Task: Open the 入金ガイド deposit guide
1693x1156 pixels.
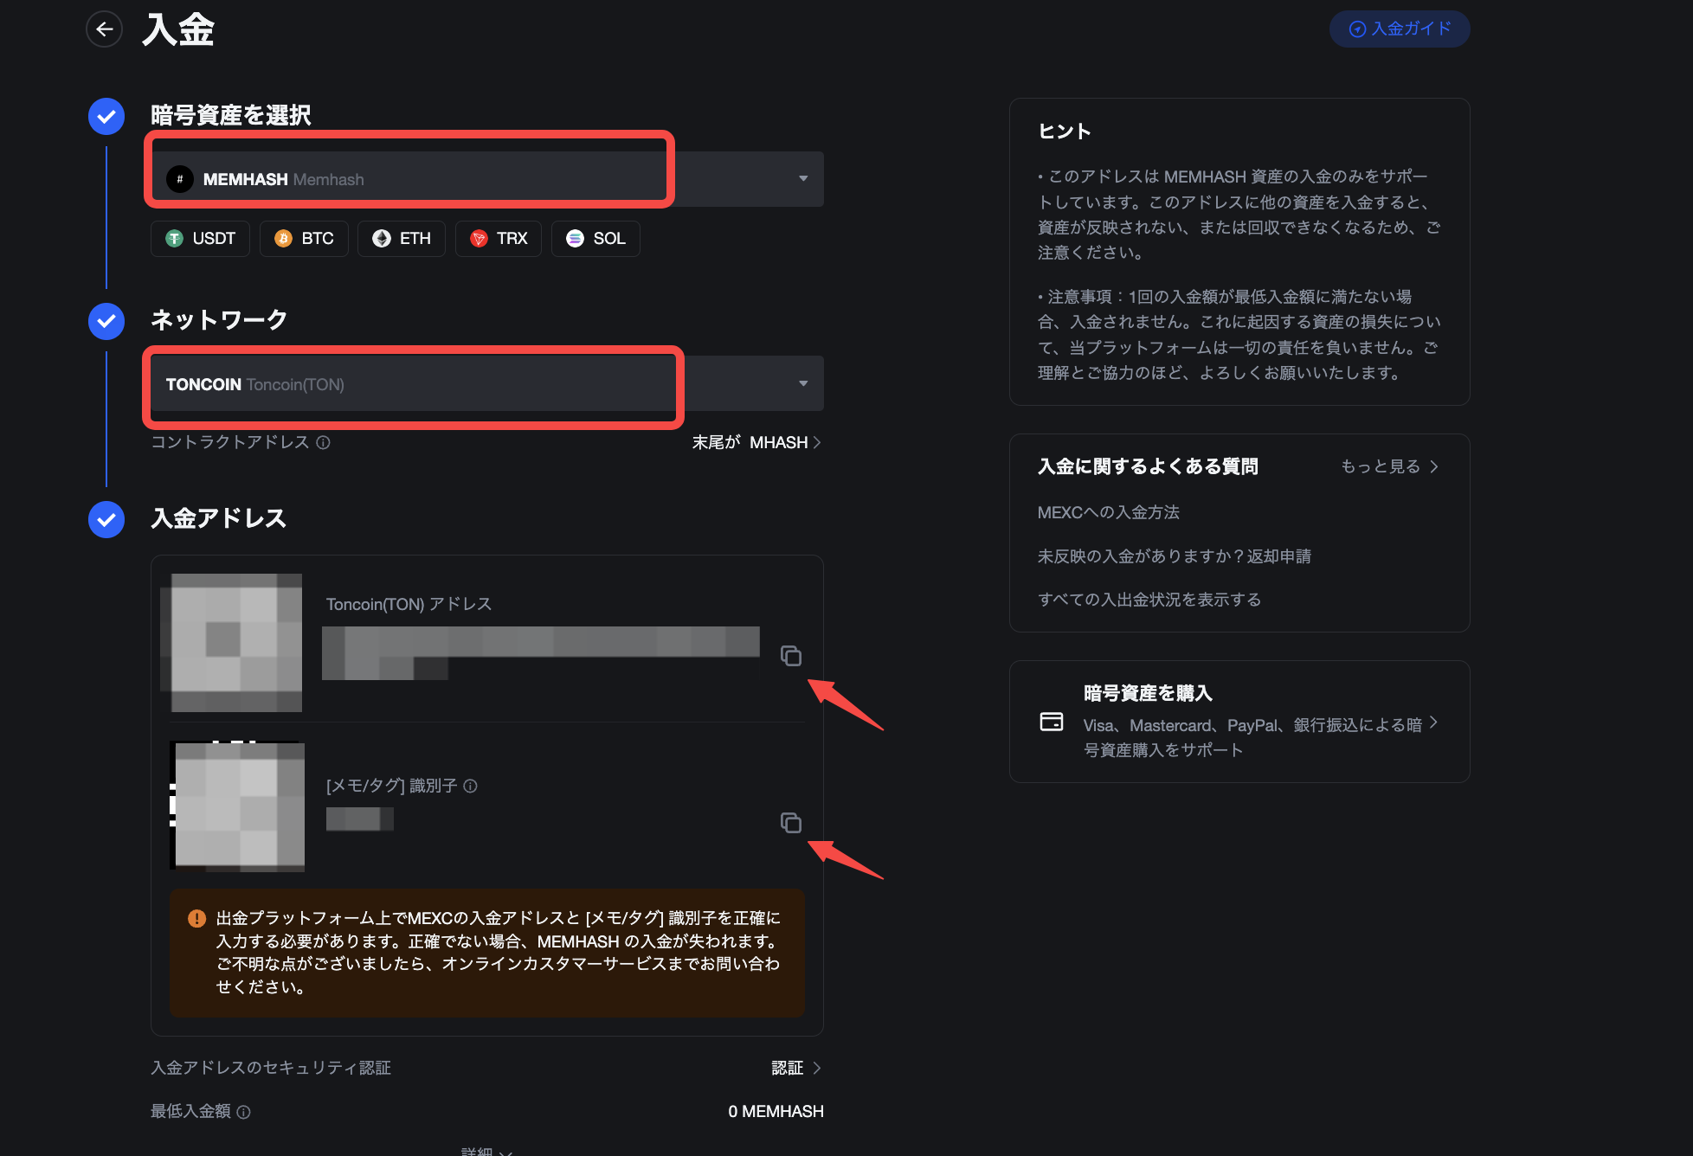Action: (1400, 29)
